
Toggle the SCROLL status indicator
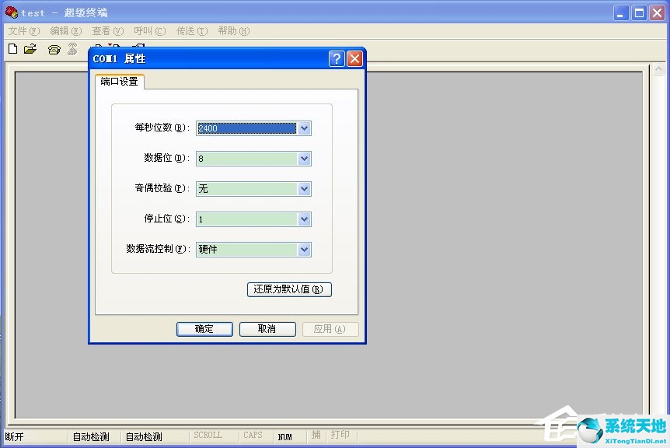211,435
